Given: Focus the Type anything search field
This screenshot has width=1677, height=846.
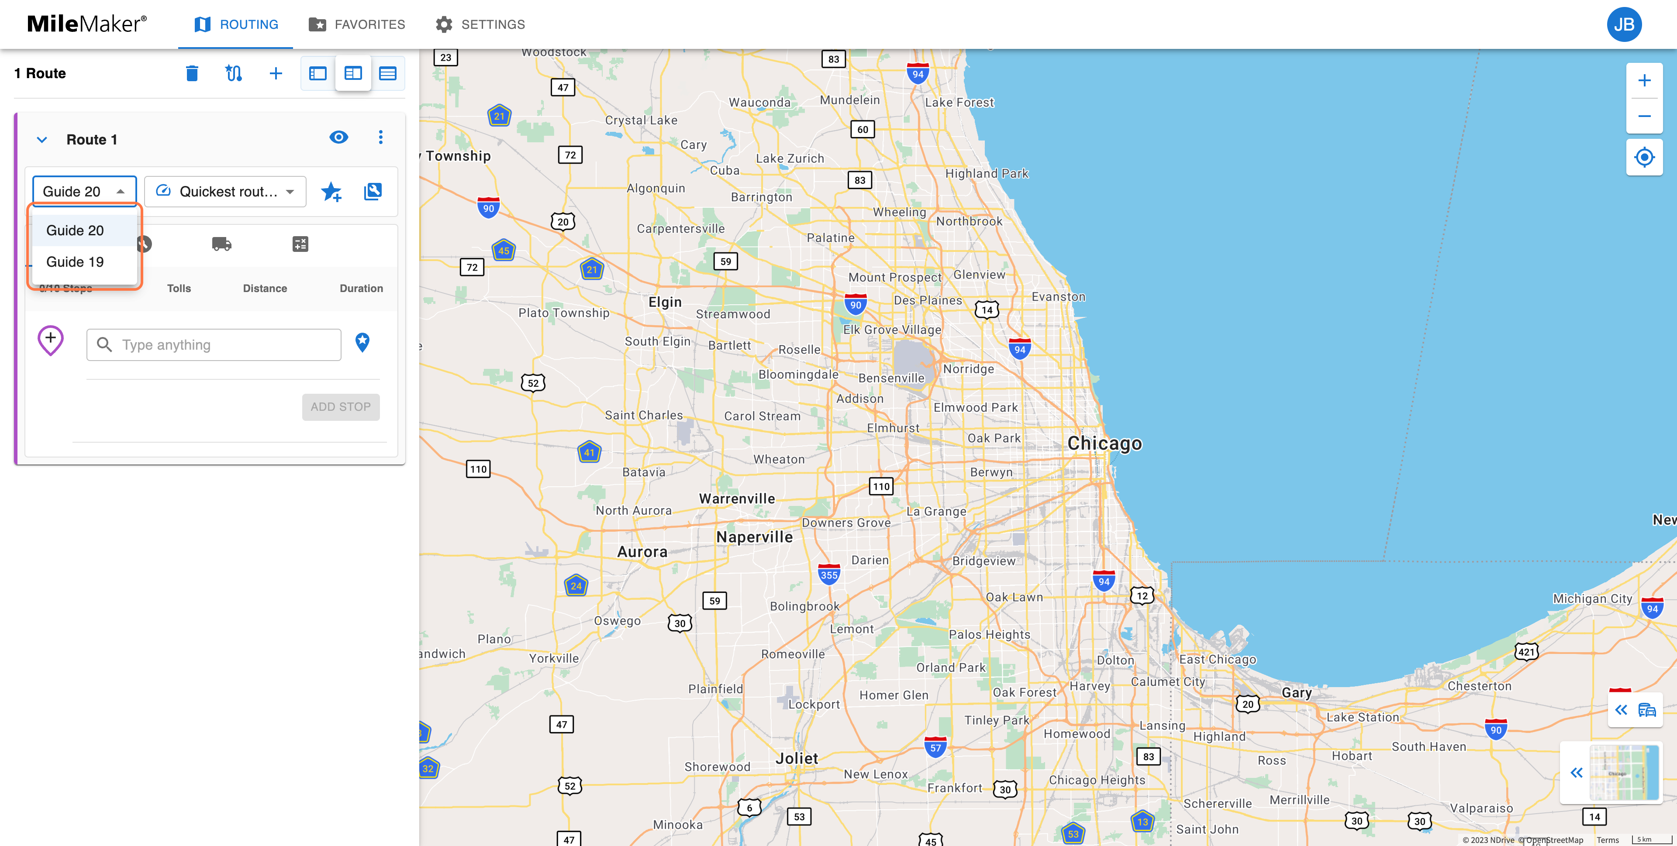Looking at the screenshot, I should click(214, 345).
